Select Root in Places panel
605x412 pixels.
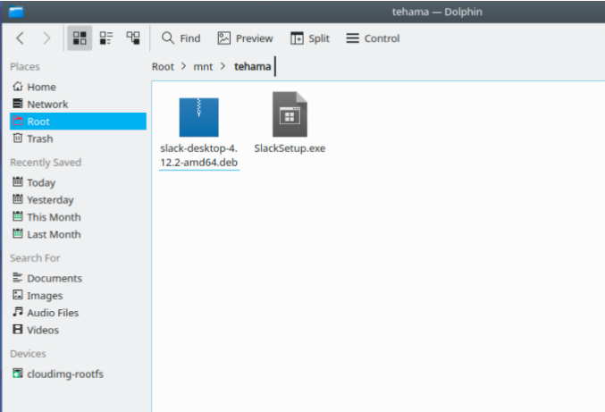click(x=78, y=122)
